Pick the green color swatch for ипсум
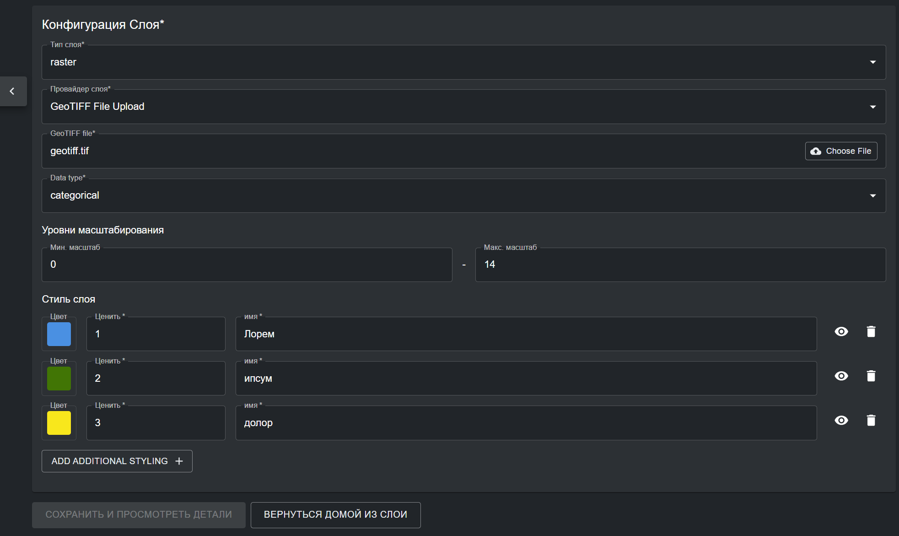The image size is (899, 536). [59, 379]
